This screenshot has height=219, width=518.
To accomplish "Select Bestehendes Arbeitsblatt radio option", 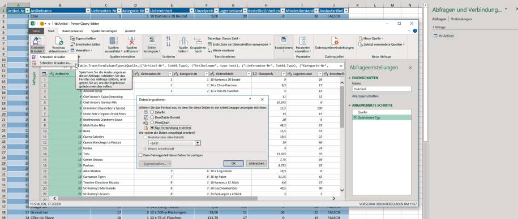I will click(x=145, y=137).
